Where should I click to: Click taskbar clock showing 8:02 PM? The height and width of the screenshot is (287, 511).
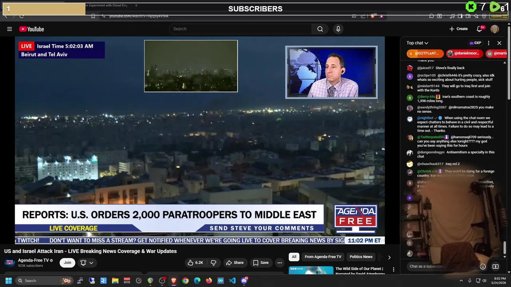[x=499, y=281]
